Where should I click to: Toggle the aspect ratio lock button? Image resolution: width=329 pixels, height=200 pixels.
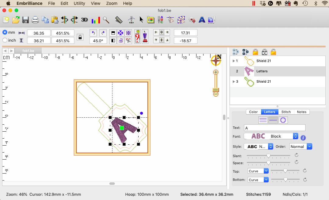point(80,37)
